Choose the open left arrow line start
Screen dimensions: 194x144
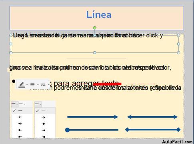coord(20,117)
